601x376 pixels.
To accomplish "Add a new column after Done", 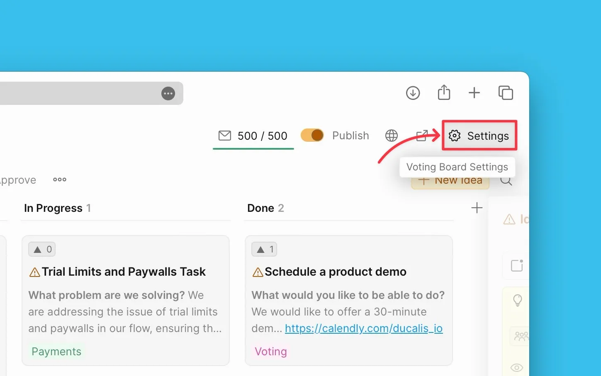I will tap(477, 208).
